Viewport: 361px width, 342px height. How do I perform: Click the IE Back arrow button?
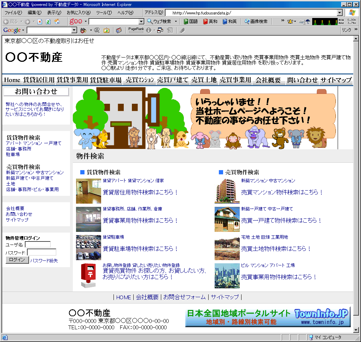(x=11, y=22)
